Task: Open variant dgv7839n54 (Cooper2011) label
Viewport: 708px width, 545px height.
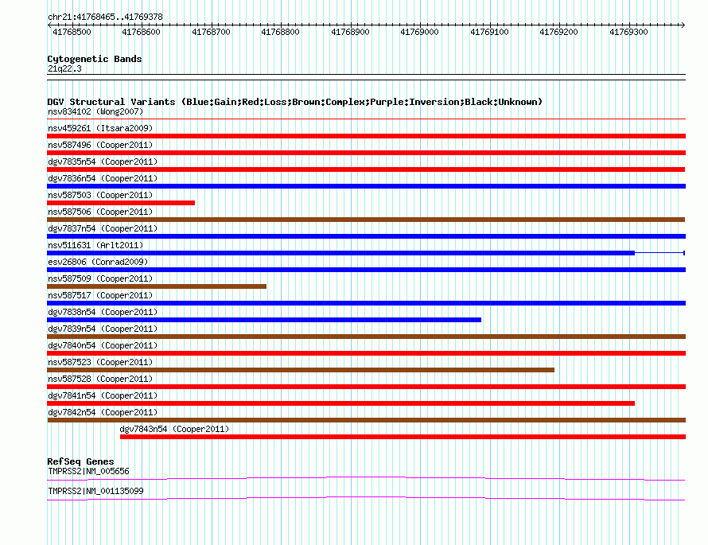Action: click(103, 329)
